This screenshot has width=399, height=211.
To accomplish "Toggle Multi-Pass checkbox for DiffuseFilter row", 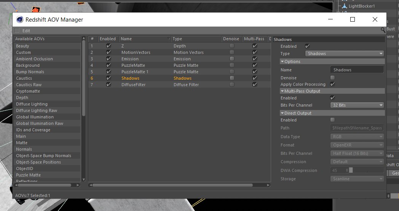I will [255, 85].
